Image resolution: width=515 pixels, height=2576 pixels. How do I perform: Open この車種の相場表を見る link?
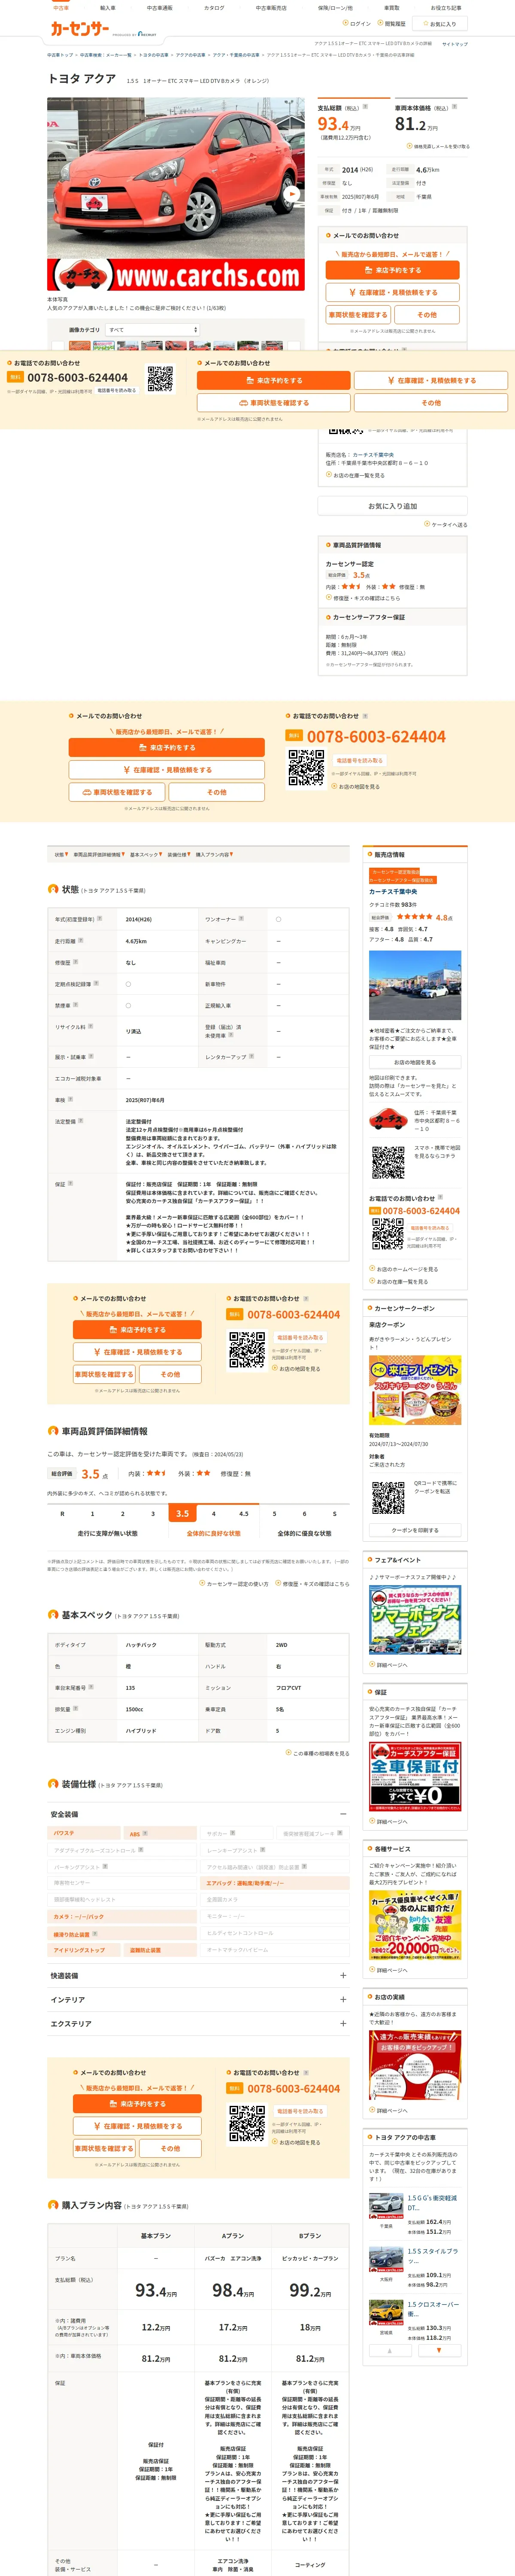tap(318, 1753)
